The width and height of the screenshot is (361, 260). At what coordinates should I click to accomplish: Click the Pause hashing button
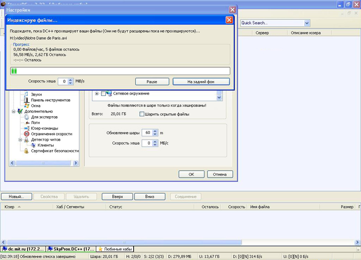click(x=152, y=82)
